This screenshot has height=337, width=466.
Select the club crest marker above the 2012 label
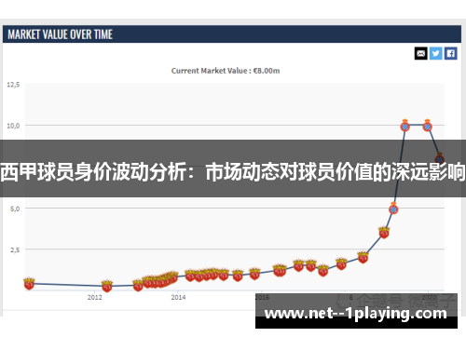pos(107,286)
